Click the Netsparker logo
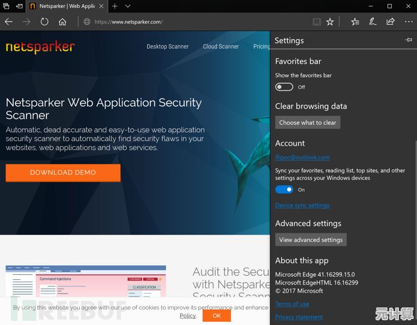Viewport: 417px width, 325px height. coord(40,47)
